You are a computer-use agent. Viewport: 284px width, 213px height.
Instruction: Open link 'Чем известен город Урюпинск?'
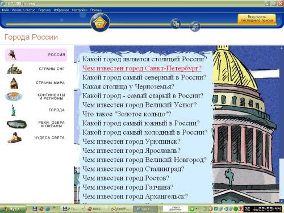[x=131, y=141]
